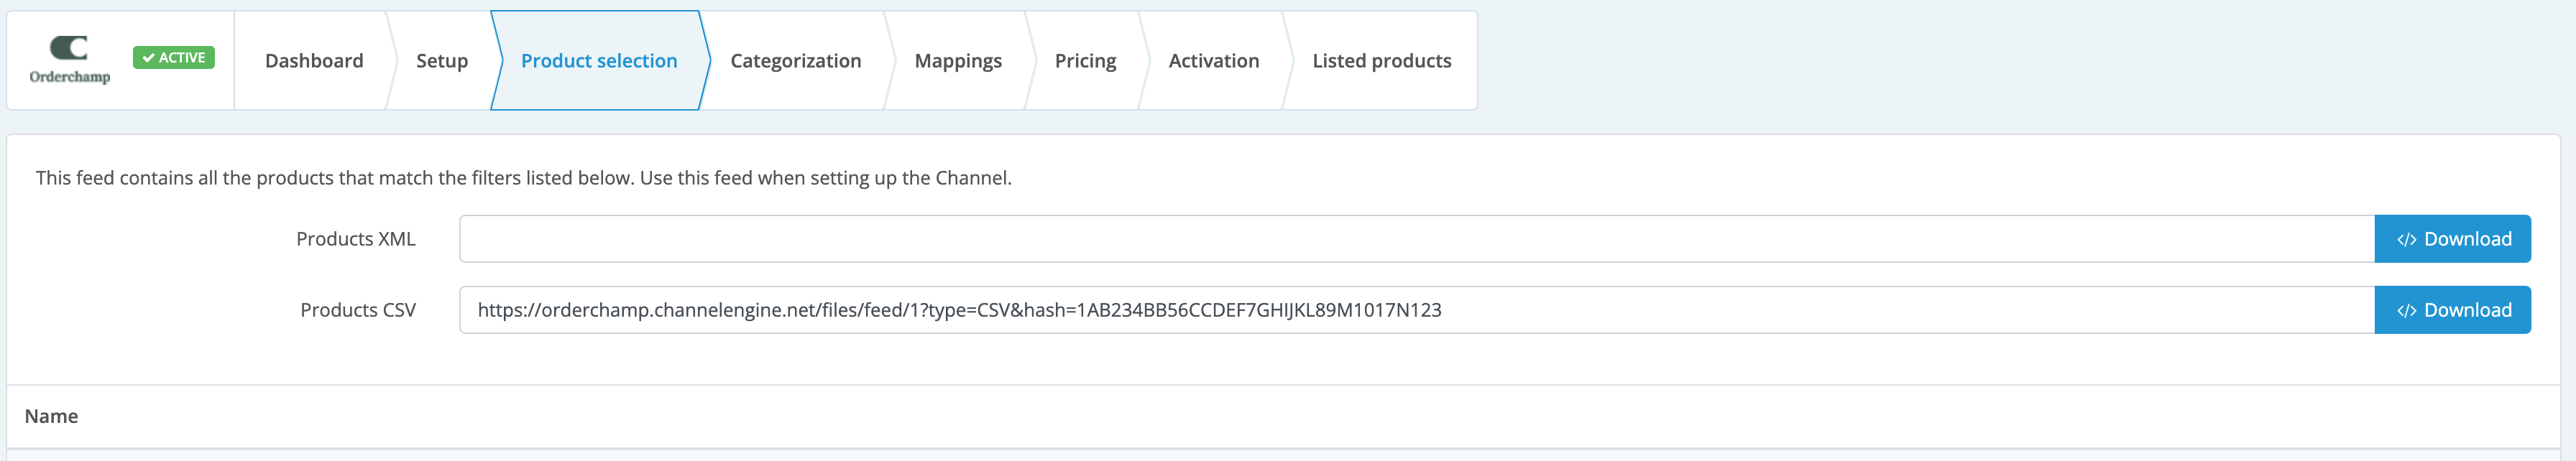Click the Name column header
This screenshot has height=461, width=2576.
(51, 416)
